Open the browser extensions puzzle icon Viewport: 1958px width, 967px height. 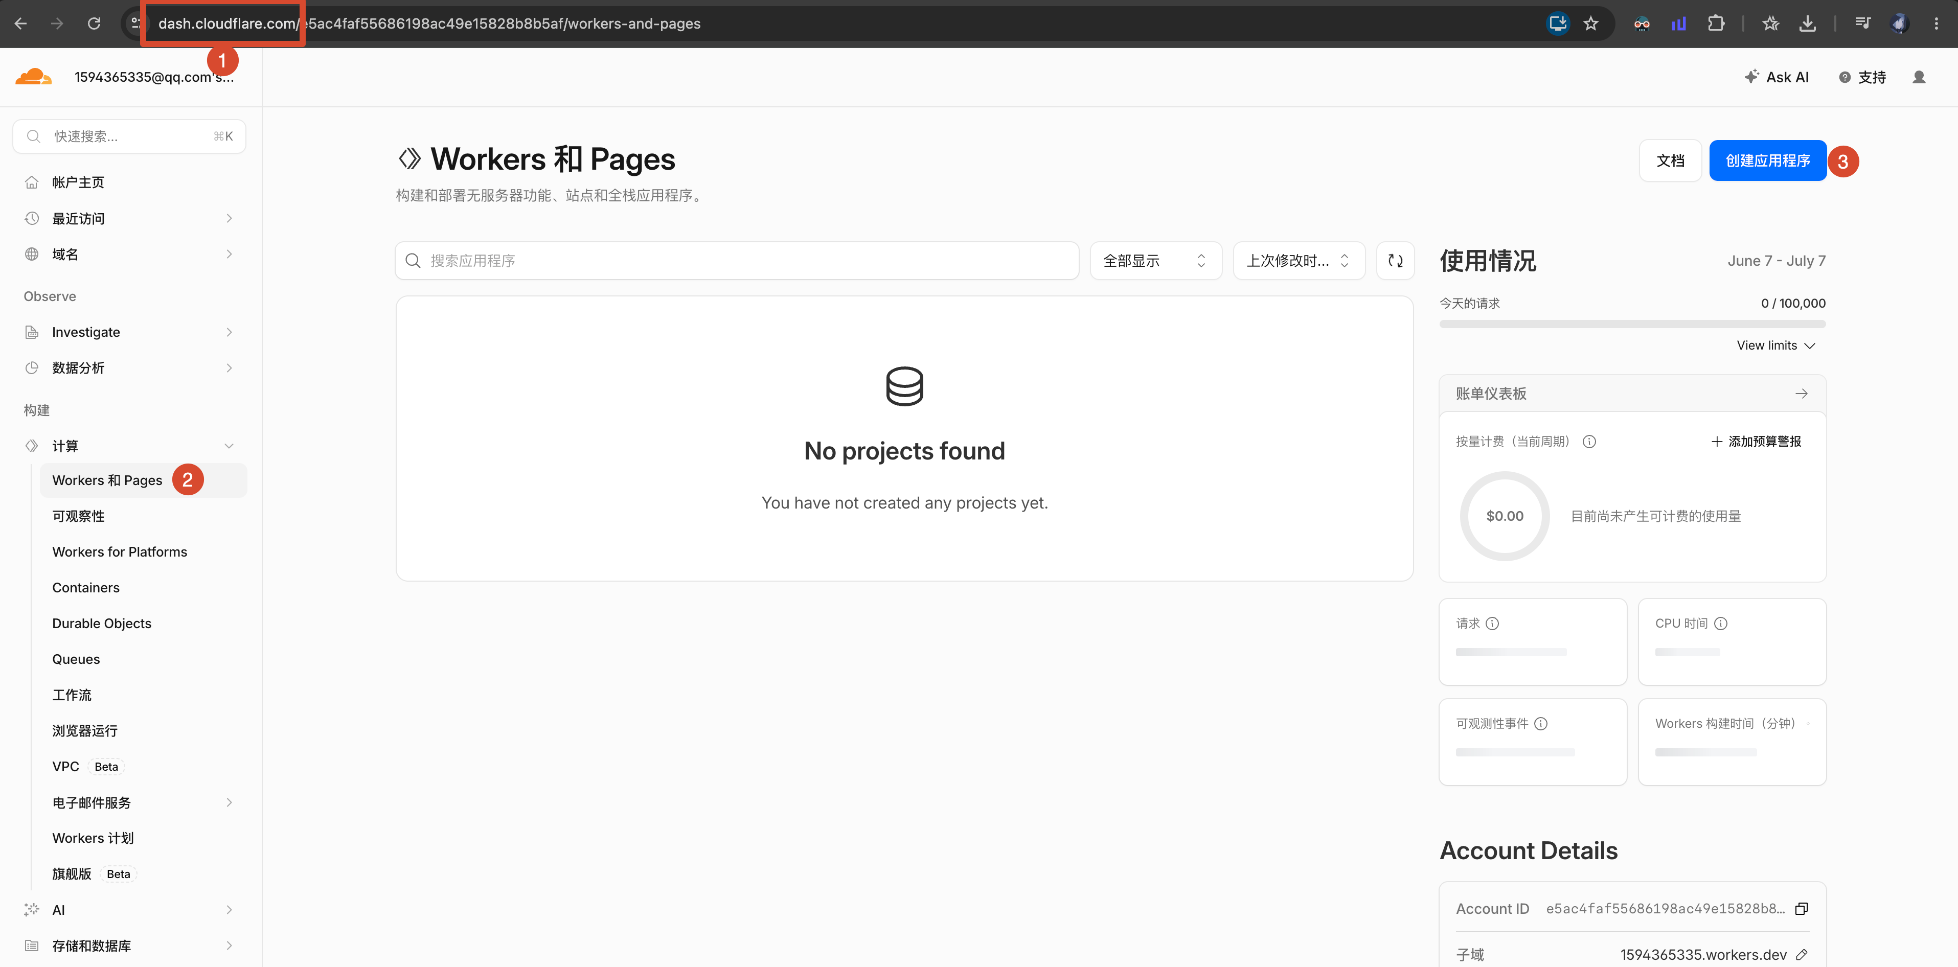(x=1716, y=24)
